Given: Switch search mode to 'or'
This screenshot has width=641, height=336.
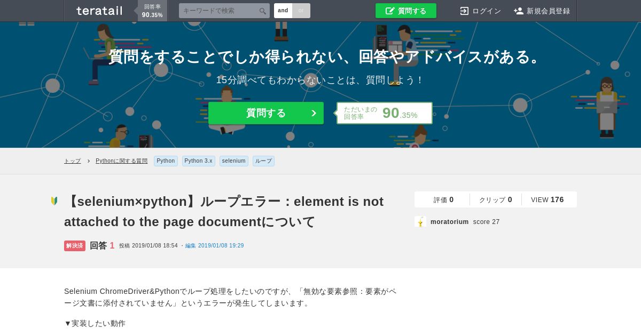Looking at the screenshot, I should click(301, 11).
